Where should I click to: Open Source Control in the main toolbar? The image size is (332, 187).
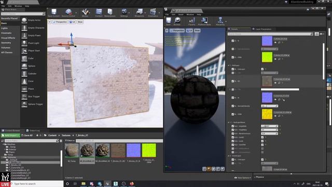pyautogui.click(x=68, y=12)
